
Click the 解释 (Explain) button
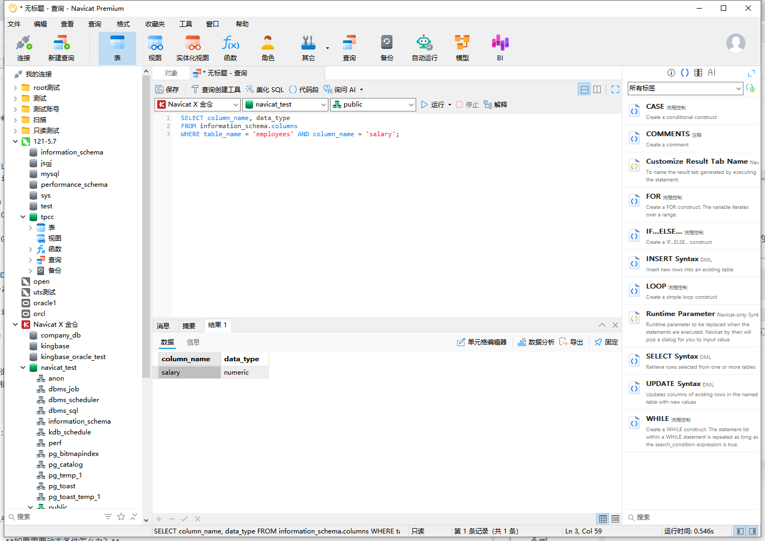click(495, 105)
